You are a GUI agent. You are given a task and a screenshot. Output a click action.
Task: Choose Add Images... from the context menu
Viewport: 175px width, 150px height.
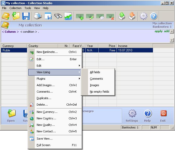coord(55,85)
